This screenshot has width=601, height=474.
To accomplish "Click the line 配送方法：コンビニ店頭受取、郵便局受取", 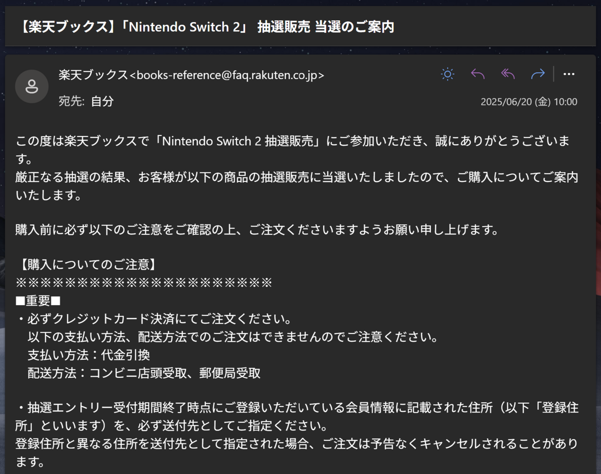I will pyautogui.click(x=144, y=373).
